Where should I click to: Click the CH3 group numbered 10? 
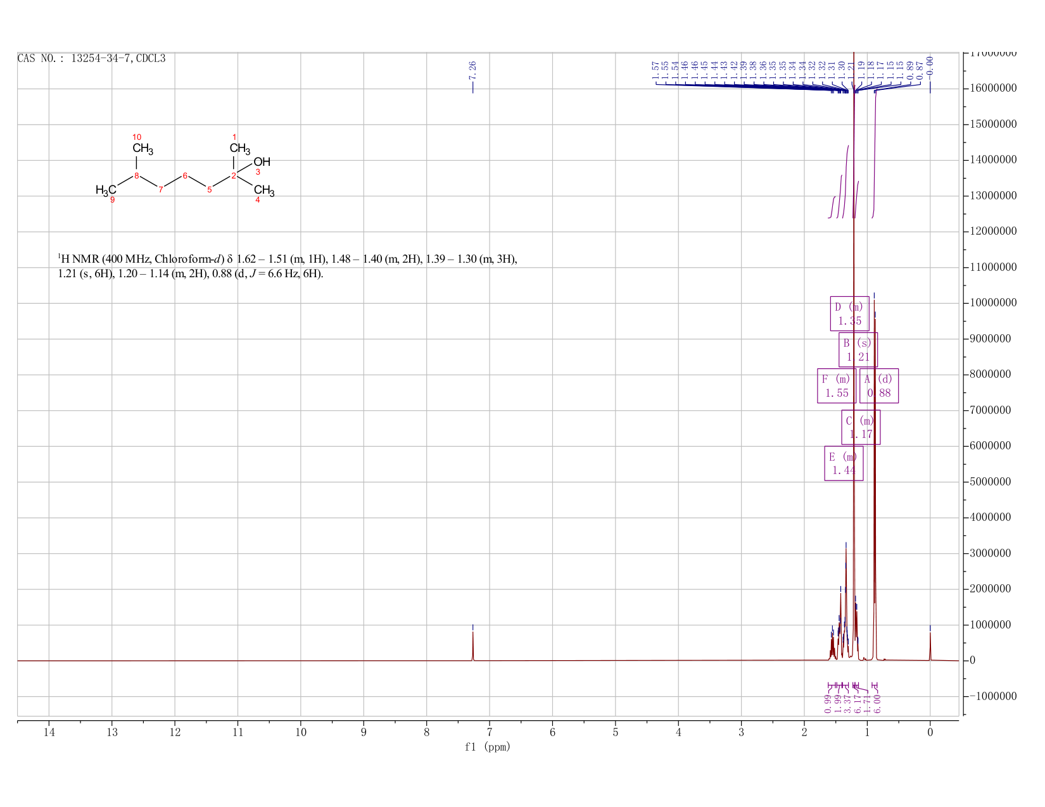(143, 149)
